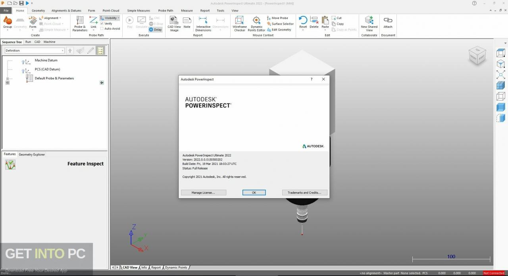
Task: Open the Visibility dropdown
Action: (110, 18)
